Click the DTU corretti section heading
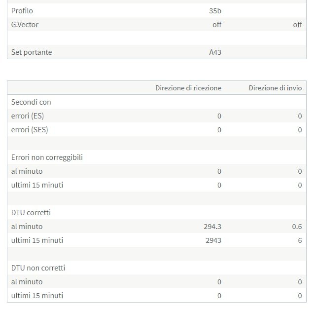This screenshot has width=316, height=309. (x=31, y=212)
